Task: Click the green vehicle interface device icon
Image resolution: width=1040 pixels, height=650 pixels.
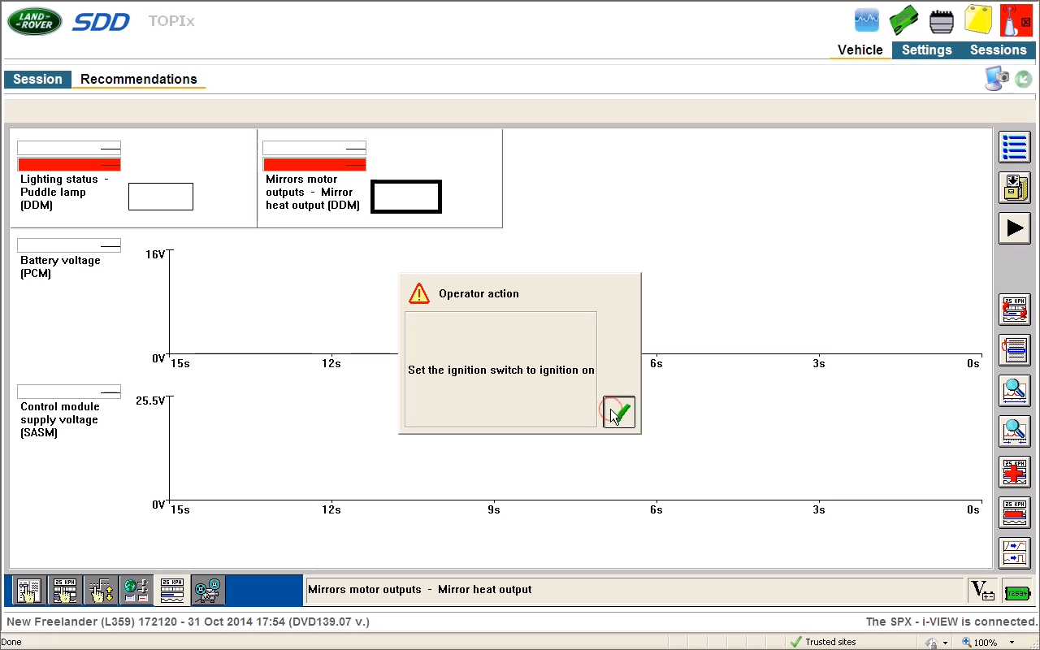Action: pos(903,20)
